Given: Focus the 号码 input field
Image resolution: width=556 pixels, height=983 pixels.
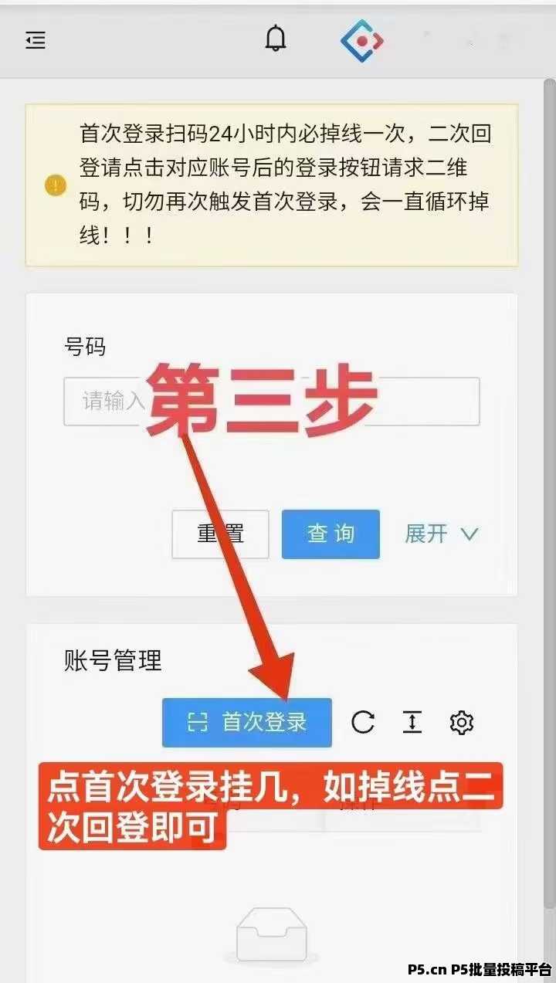Looking at the screenshot, I should [x=272, y=401].
